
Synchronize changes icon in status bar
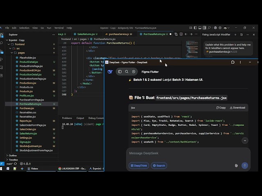pyautogui.click(x=16, y=164)
